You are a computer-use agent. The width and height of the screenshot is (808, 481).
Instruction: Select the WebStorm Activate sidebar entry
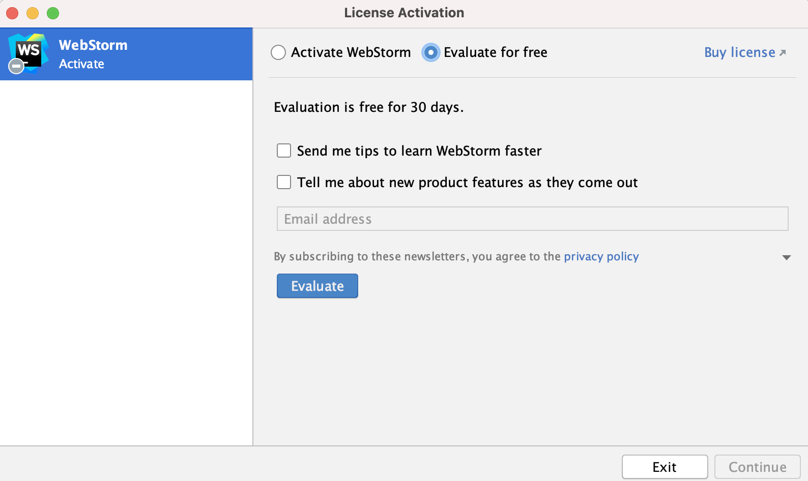point(126,54)
